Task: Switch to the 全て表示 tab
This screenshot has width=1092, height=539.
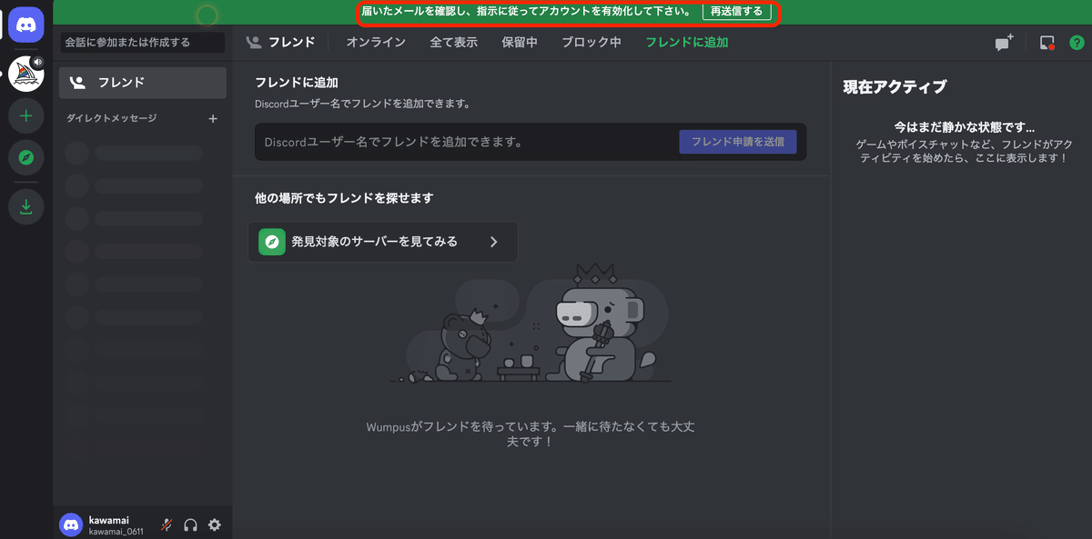Action: [453, 42]
